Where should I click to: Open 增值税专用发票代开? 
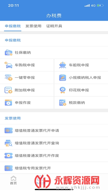[x=54, y=168]
